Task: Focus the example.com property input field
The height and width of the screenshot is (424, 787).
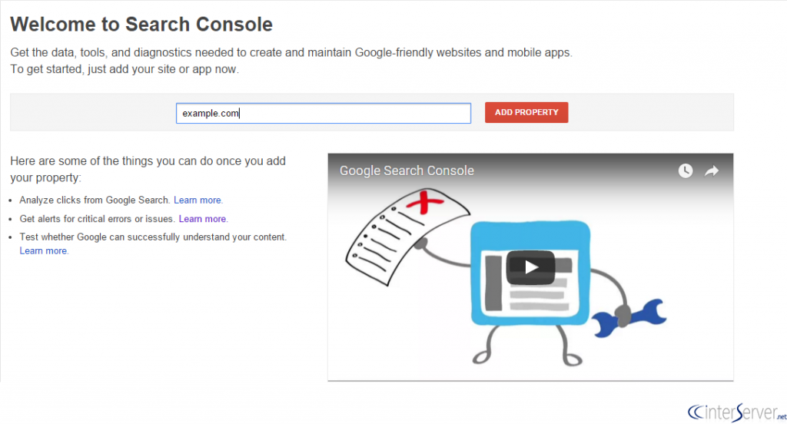Action: 324,114
